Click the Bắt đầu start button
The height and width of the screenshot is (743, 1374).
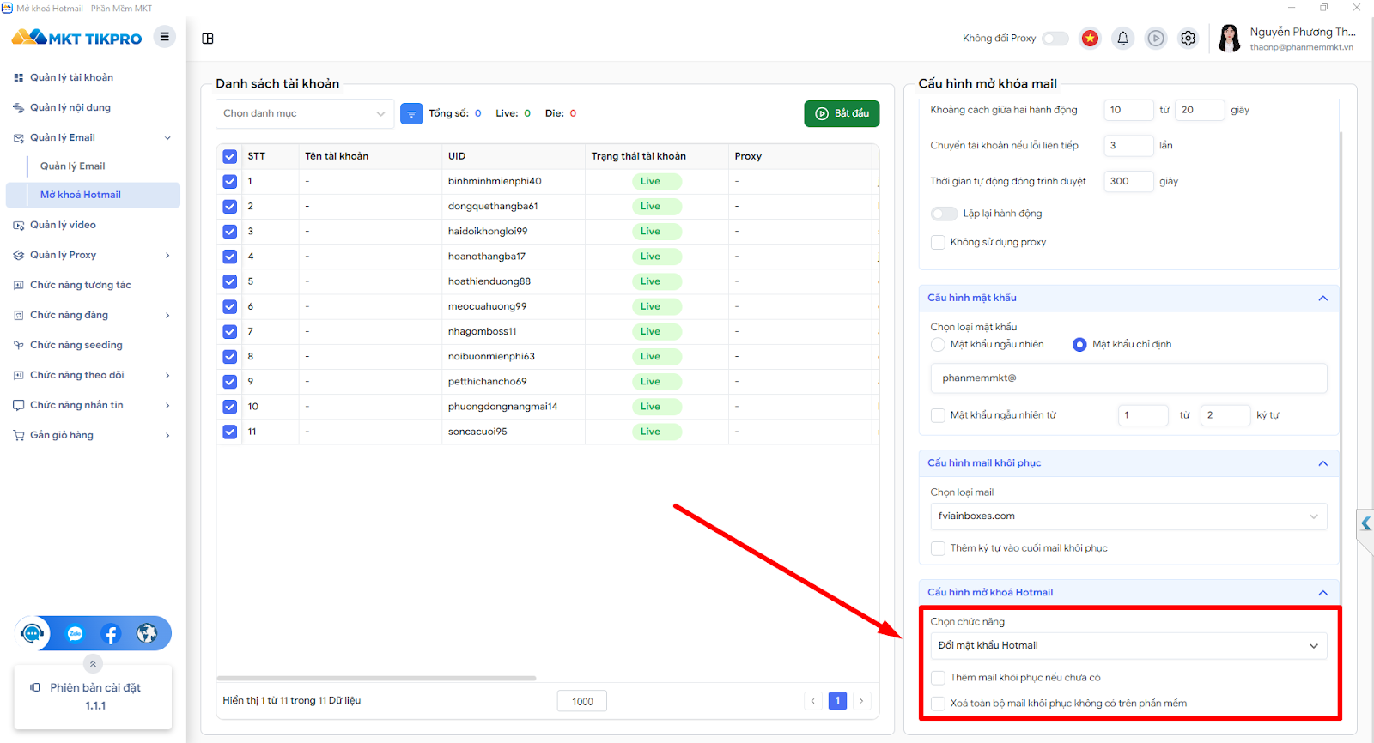click(x=842, y=113)
